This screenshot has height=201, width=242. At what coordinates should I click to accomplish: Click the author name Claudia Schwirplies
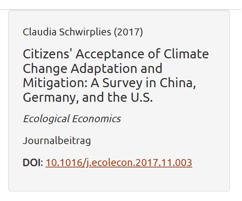click(x=67, y=32)
